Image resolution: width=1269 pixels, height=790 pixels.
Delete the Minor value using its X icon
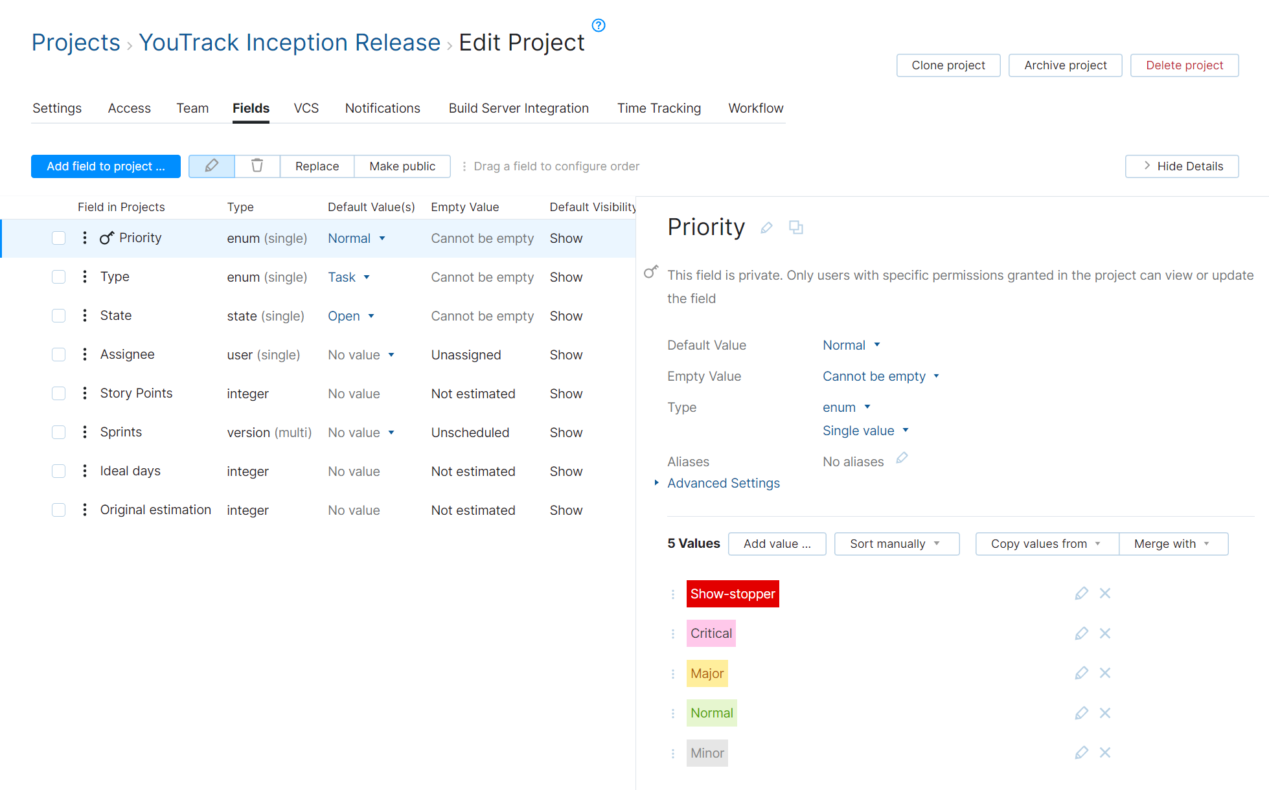(1105, 752)
